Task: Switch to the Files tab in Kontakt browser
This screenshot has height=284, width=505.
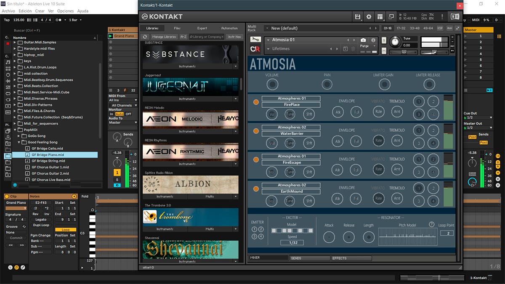Action: (x=177, y=28)
